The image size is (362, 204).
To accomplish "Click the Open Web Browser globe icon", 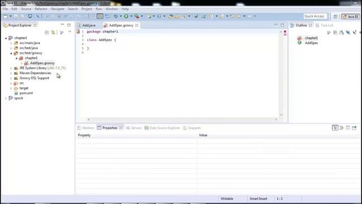I will click(x=196, y=16).
